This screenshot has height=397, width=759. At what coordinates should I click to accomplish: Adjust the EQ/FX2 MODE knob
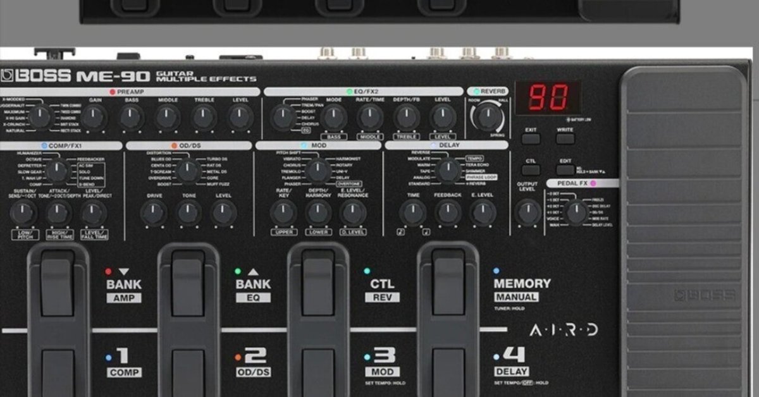tap(333, 118)
